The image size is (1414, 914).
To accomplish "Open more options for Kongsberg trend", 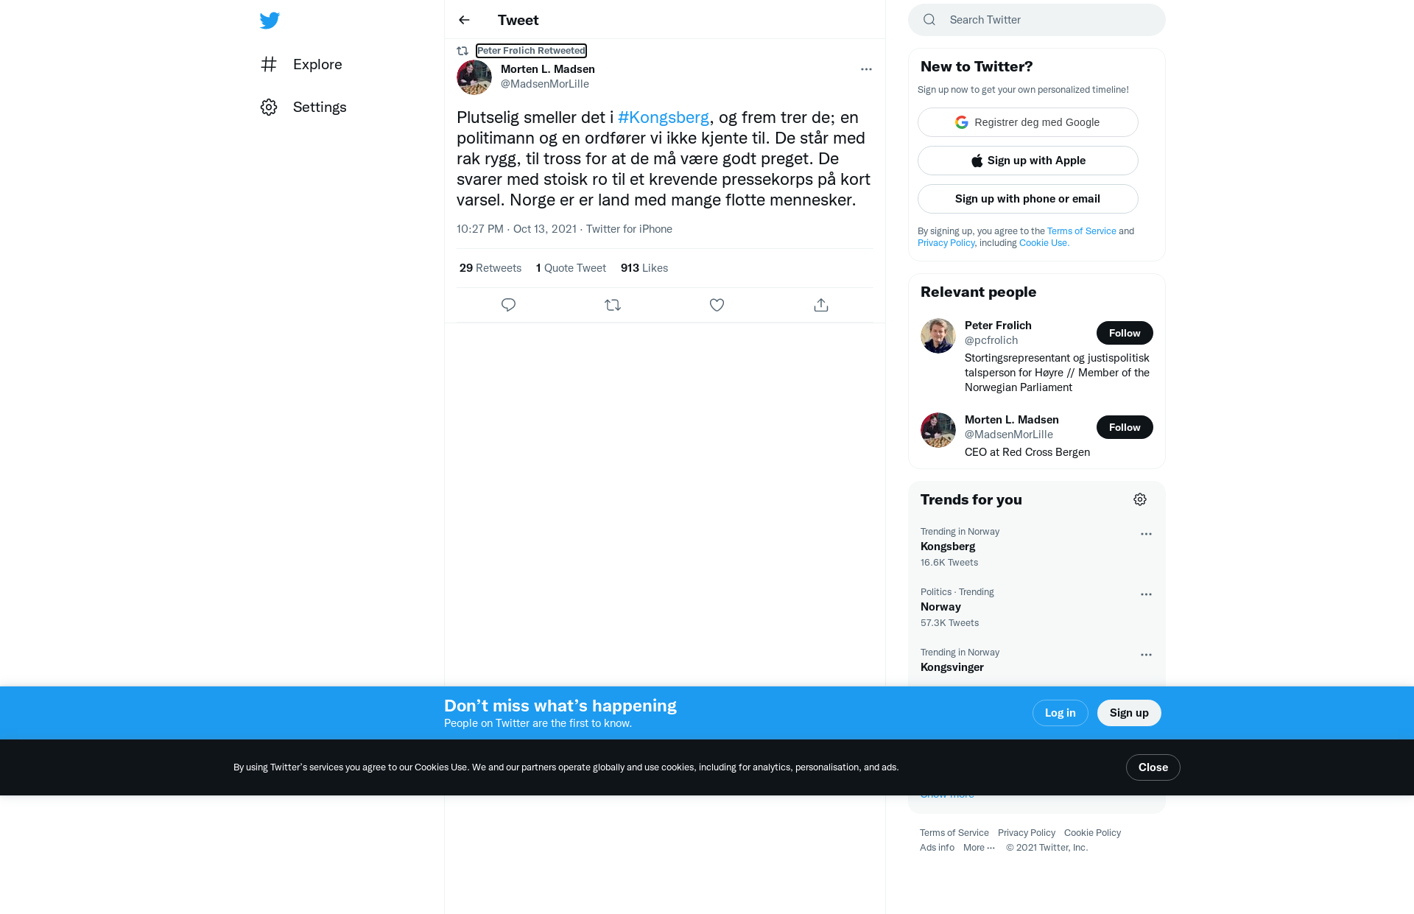I will coord(1146,534).
